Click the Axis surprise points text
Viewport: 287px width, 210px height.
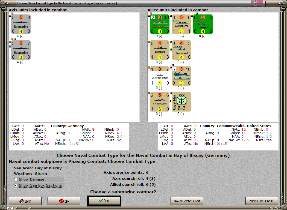tap(126, 172)
